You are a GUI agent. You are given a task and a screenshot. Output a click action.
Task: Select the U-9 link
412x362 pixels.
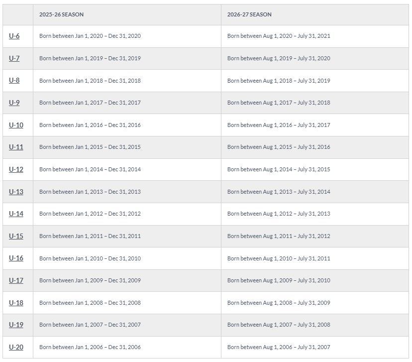[14, 103]
